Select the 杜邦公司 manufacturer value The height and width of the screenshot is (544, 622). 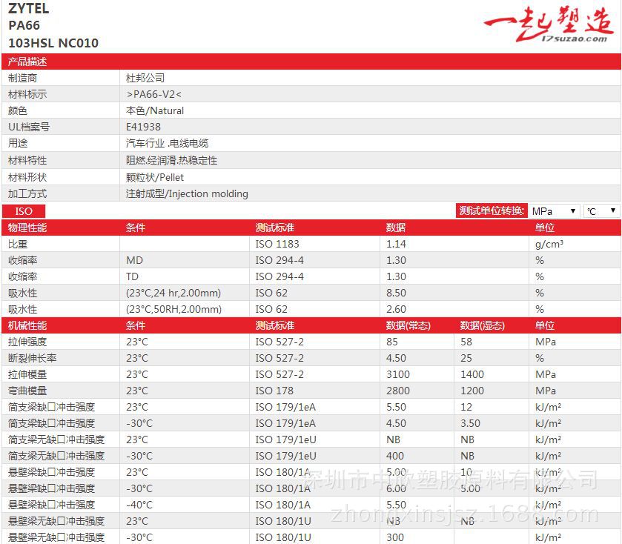[x=145, y=78]
